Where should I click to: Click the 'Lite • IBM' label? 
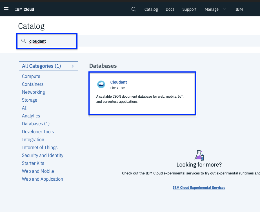118,88
